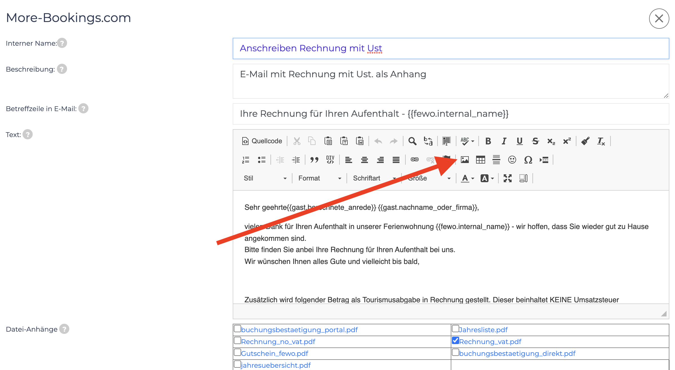The image size is (675, 370).
Task: Toggle Underline formatting
Action: (x=520, y=141)
